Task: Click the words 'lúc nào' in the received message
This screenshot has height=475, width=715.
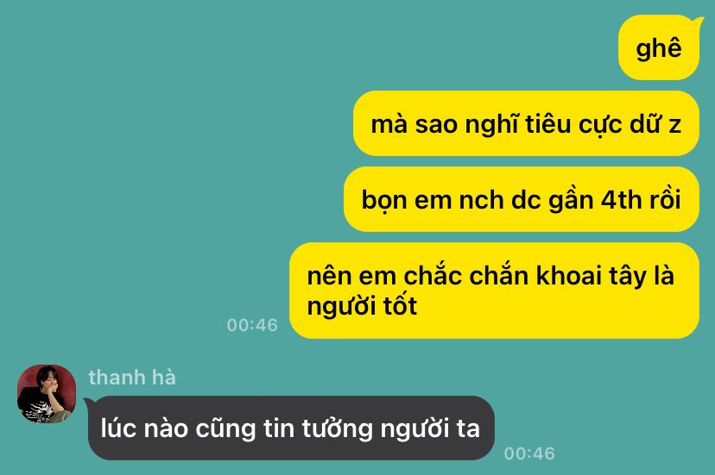Action: pos(143,428)
